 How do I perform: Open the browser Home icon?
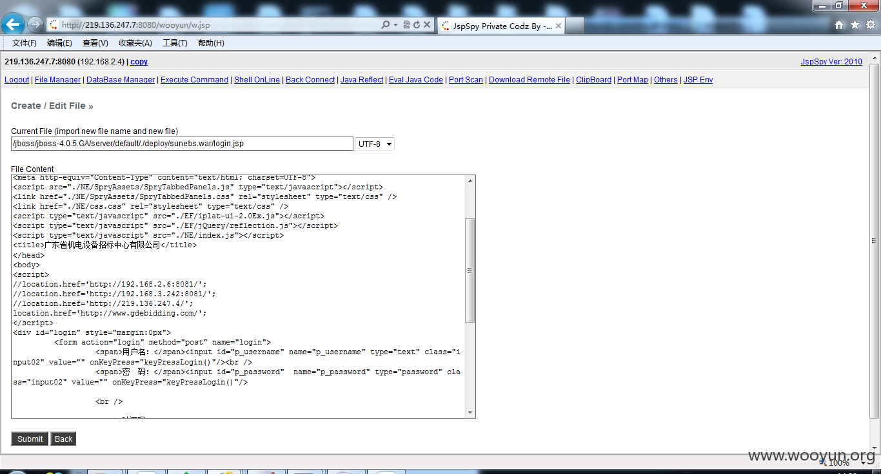[x=839, y=25]
